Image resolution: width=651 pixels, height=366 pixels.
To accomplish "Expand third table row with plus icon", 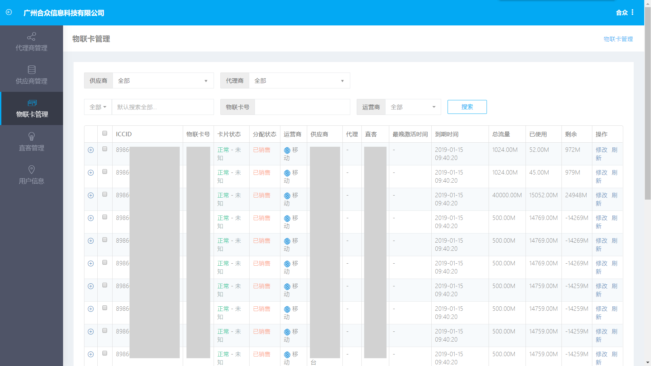I will (x=91, y=195).
